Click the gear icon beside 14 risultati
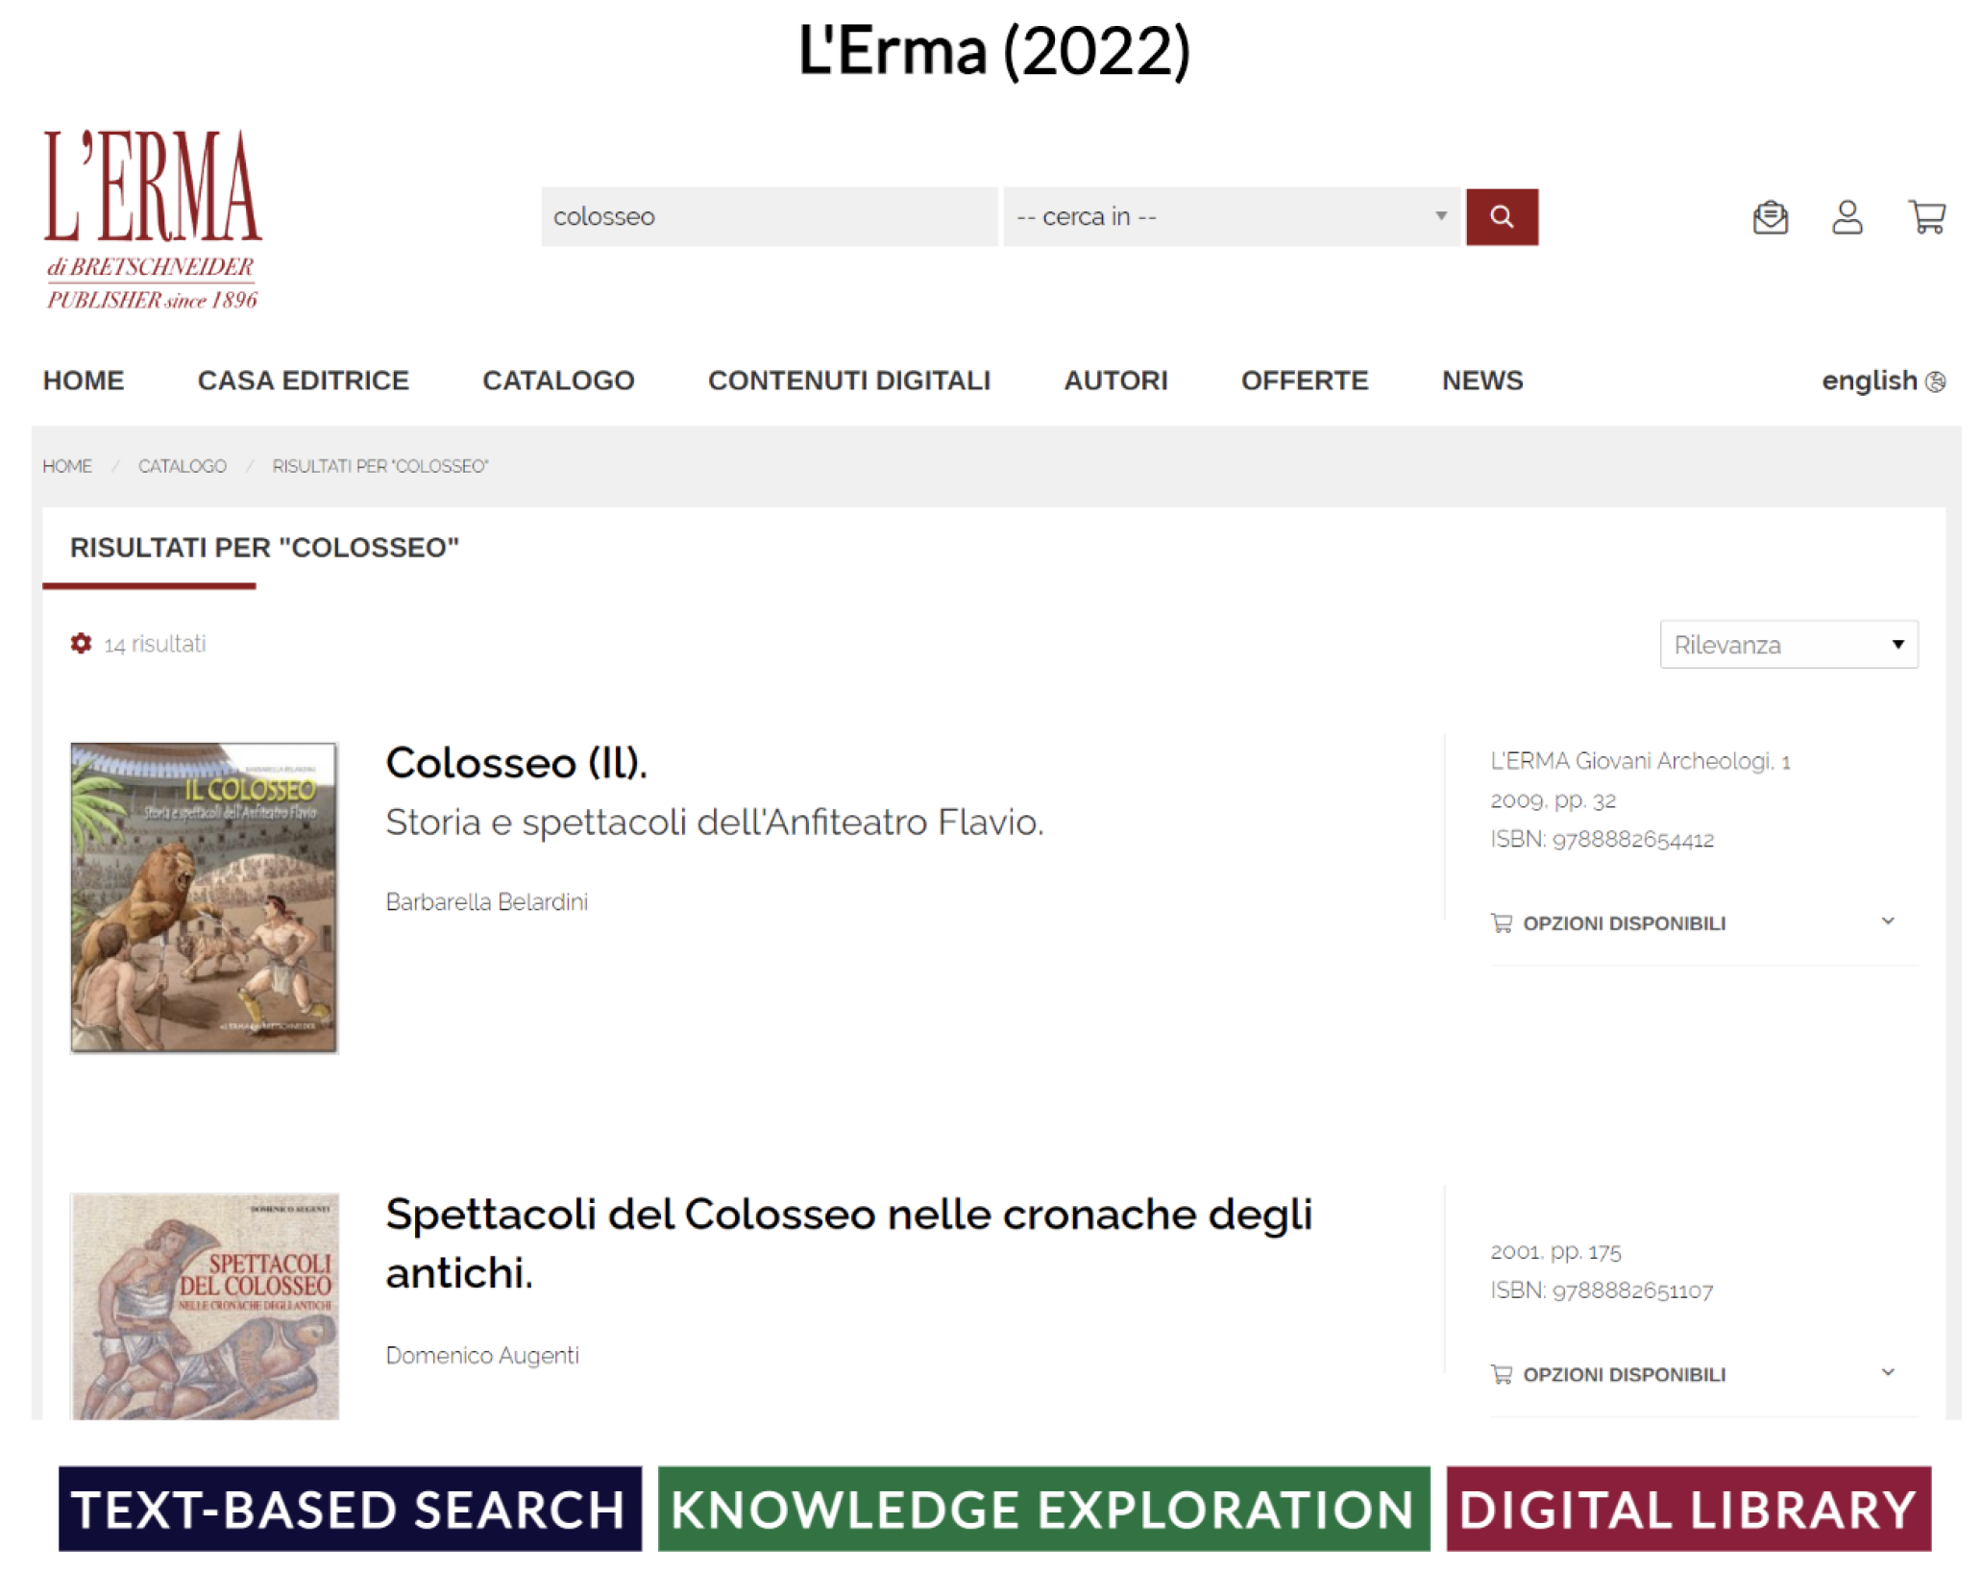The height and width of the screenshot is (1573, 1982). click(x=81, y=643)
